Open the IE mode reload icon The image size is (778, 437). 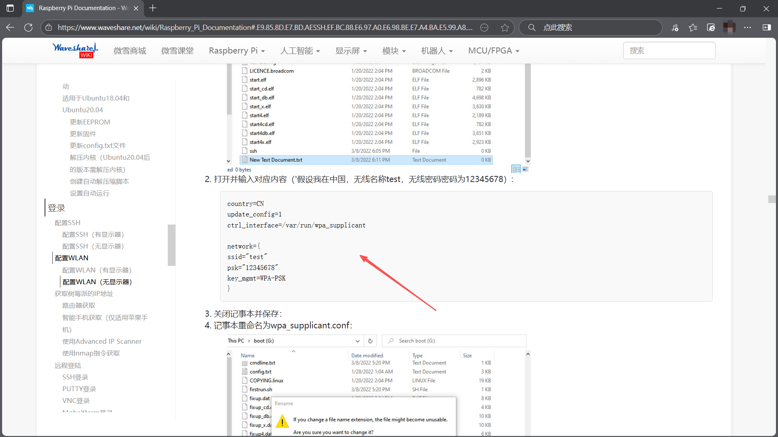pyautogui.click(x=711, y=28)
